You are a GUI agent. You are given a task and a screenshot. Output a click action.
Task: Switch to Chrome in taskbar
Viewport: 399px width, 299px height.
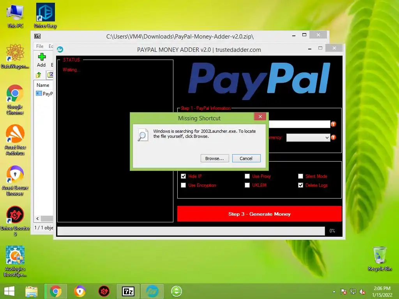pyautogui.click(x=56, y=291)
